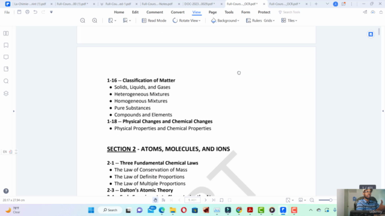The width and height of the screenshot is (385, 216).
Task: Close the La-Chimie pdf tab
Action: tap(51, 4)
